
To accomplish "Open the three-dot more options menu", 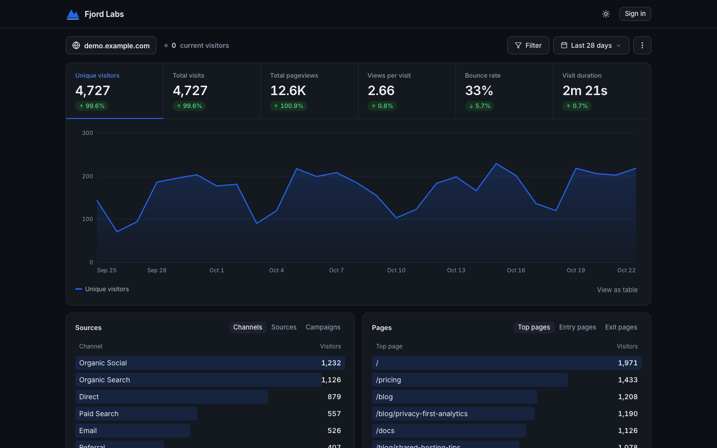I will click(x=642, y=45).
